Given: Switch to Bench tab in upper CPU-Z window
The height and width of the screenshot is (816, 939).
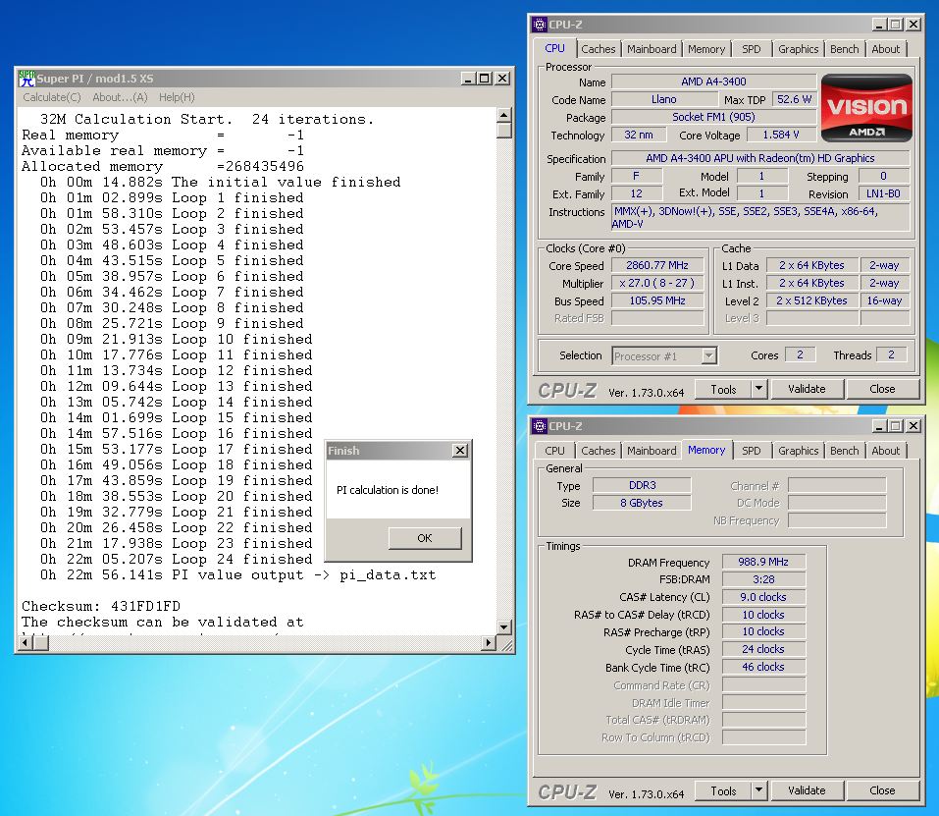Looking at the screenshot, I should 845,49.
